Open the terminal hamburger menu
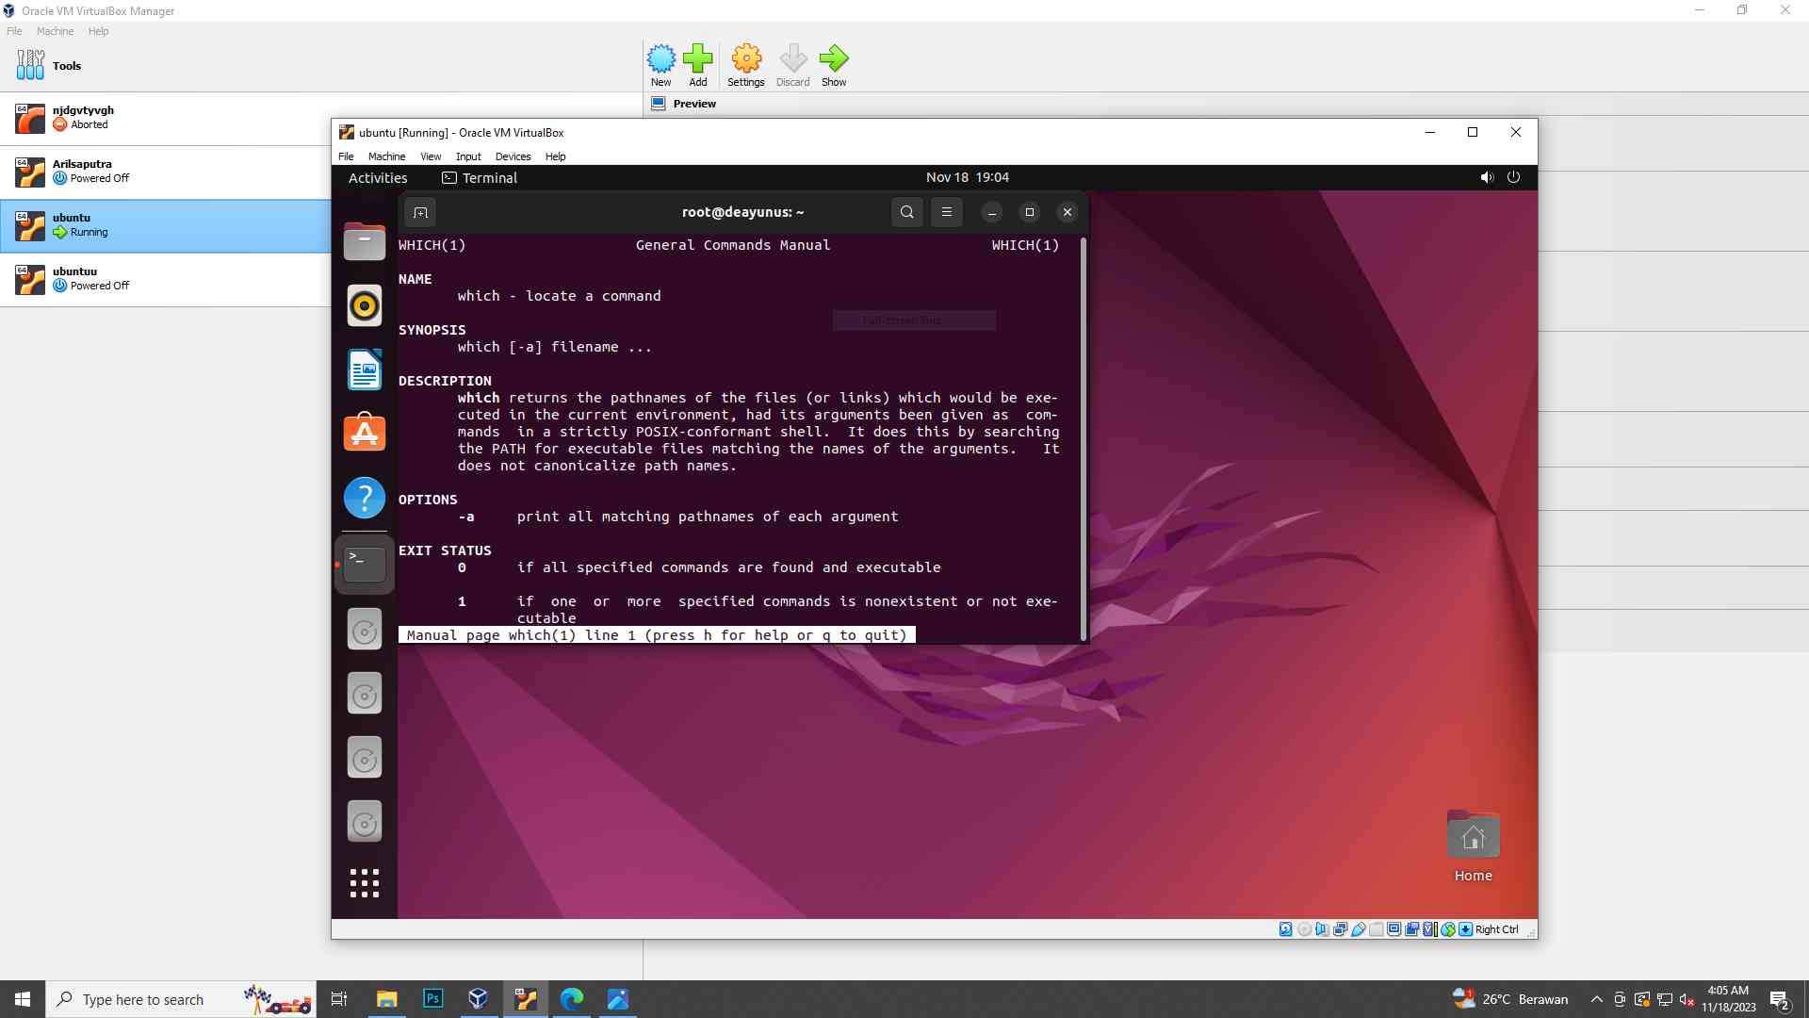The image size is (1809, 1018). (946, 212)
